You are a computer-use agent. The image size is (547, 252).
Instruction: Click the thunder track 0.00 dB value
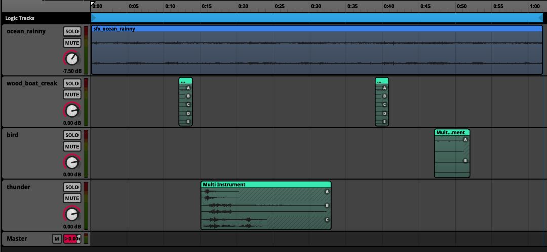72,226
